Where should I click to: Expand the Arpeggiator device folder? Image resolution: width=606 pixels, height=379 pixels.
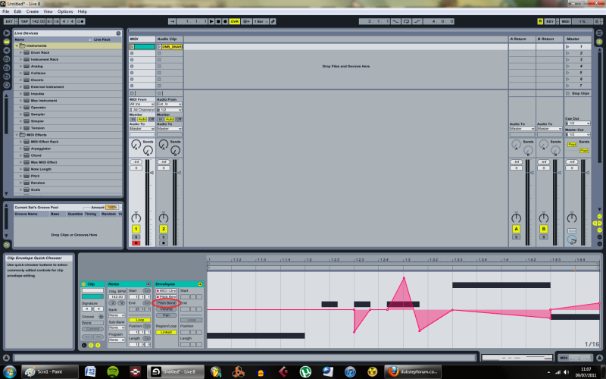click(21, 149)
